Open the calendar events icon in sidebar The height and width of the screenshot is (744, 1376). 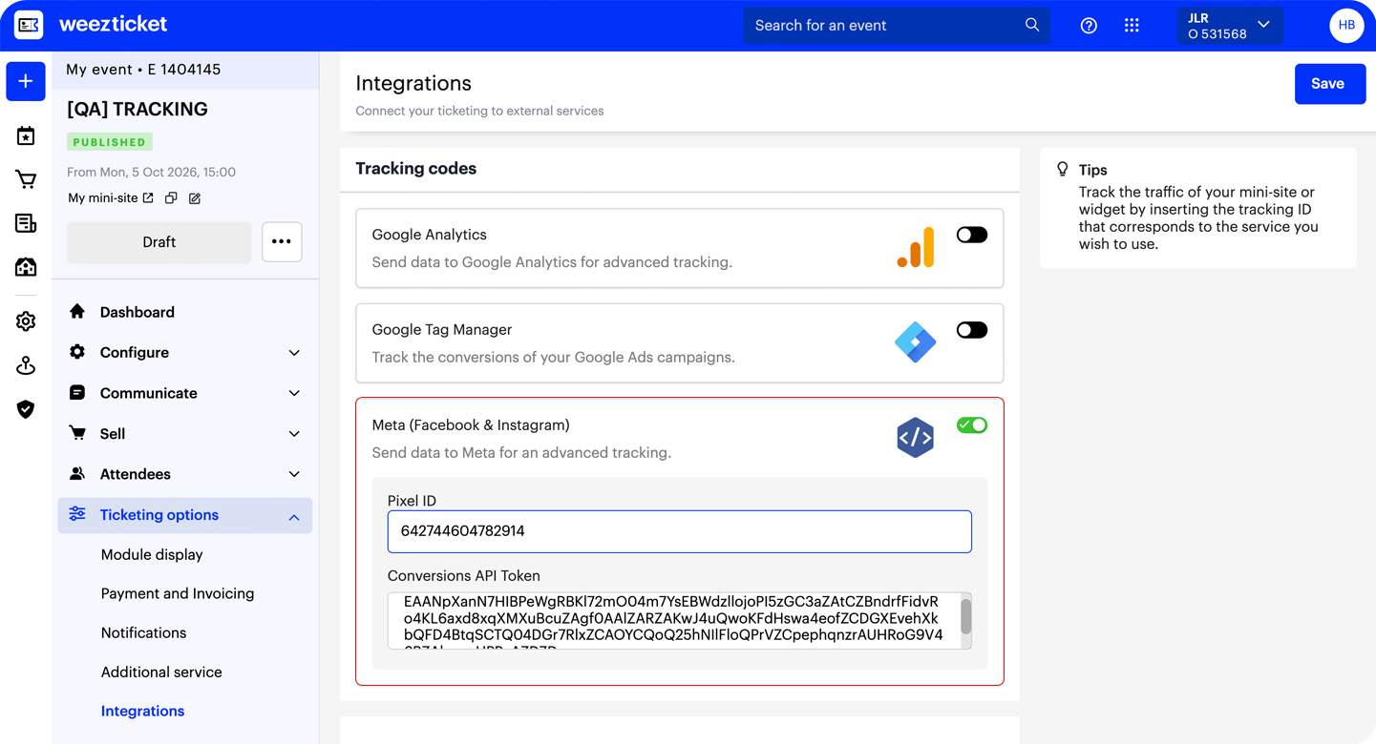pos(25,134)
